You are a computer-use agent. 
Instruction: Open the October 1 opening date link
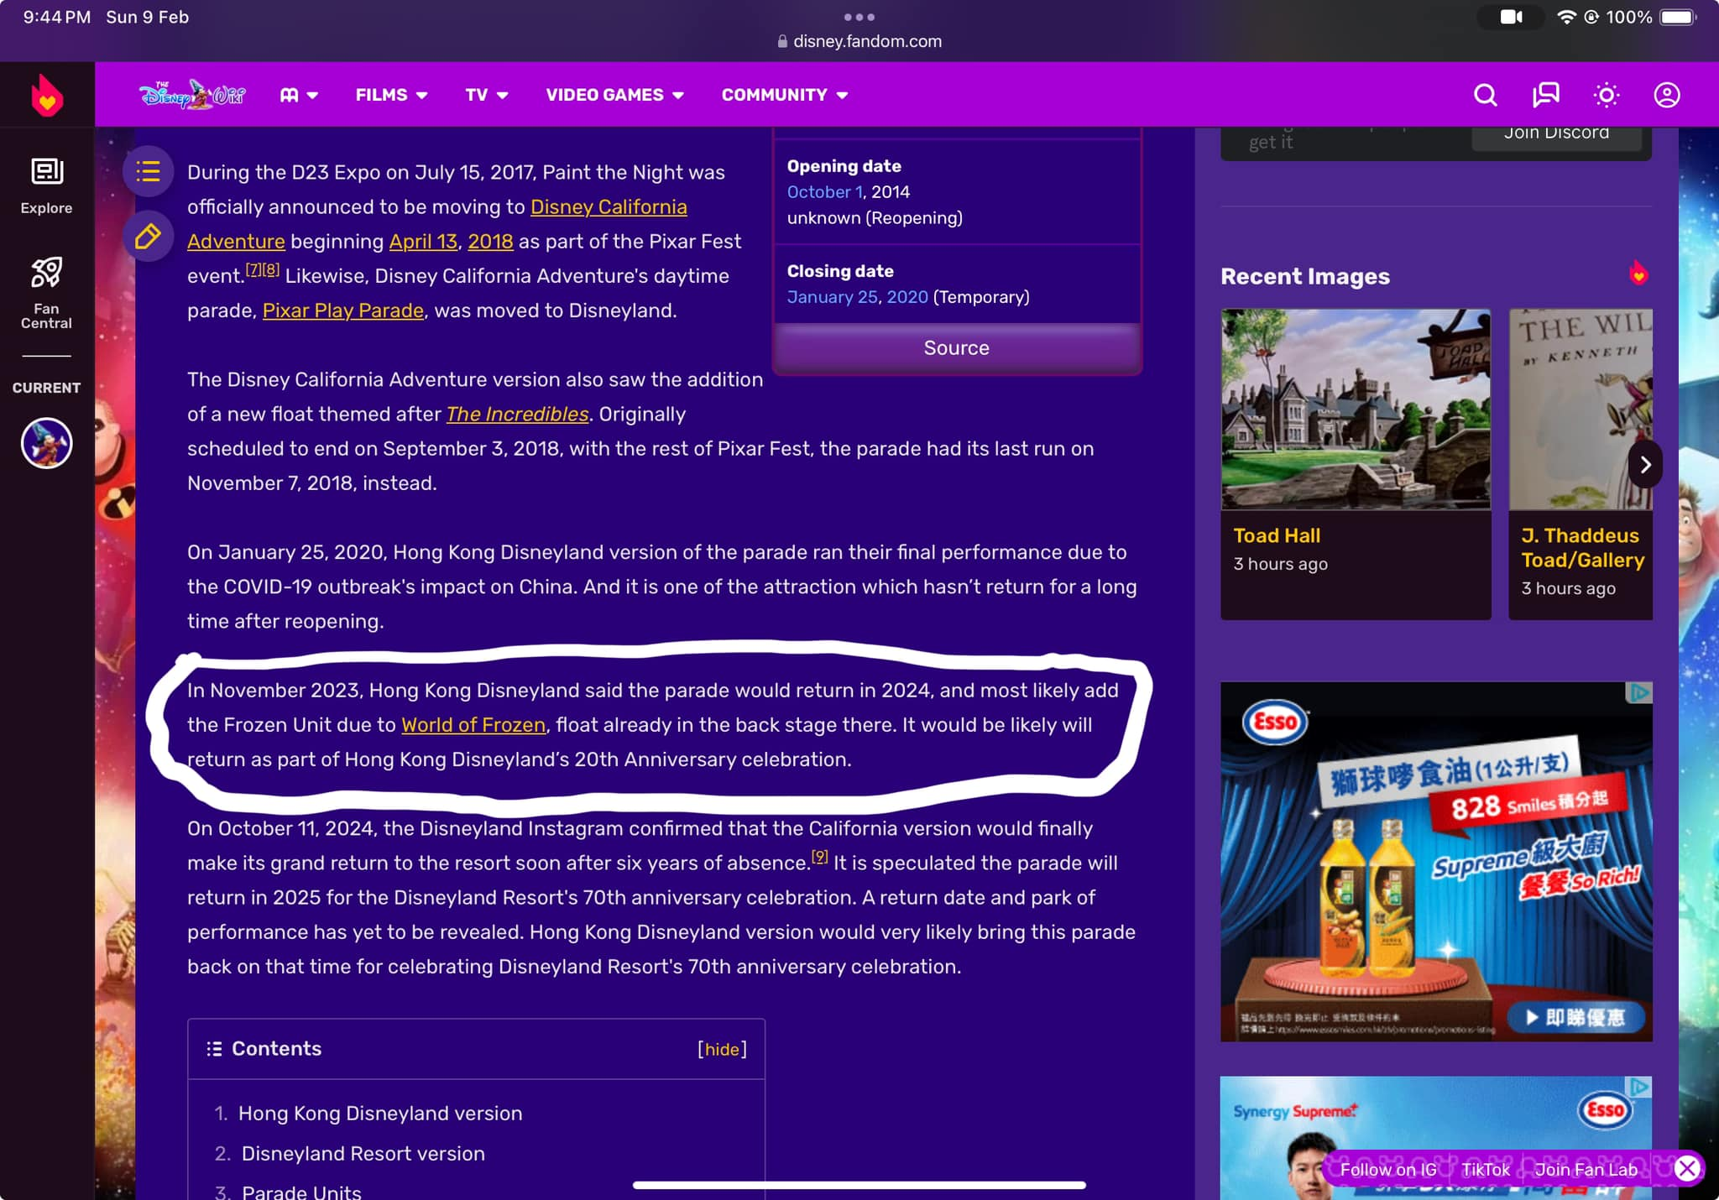824,192
